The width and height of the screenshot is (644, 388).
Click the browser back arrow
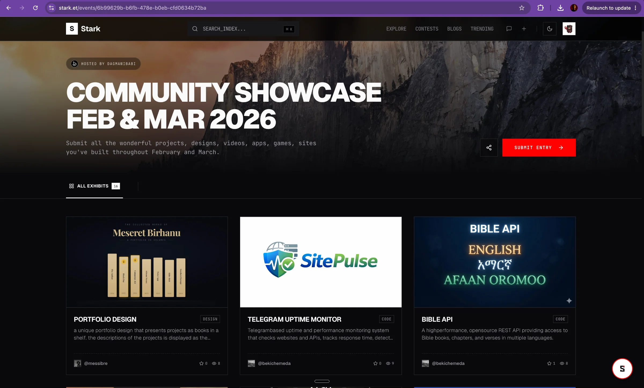tap(9, 8)
